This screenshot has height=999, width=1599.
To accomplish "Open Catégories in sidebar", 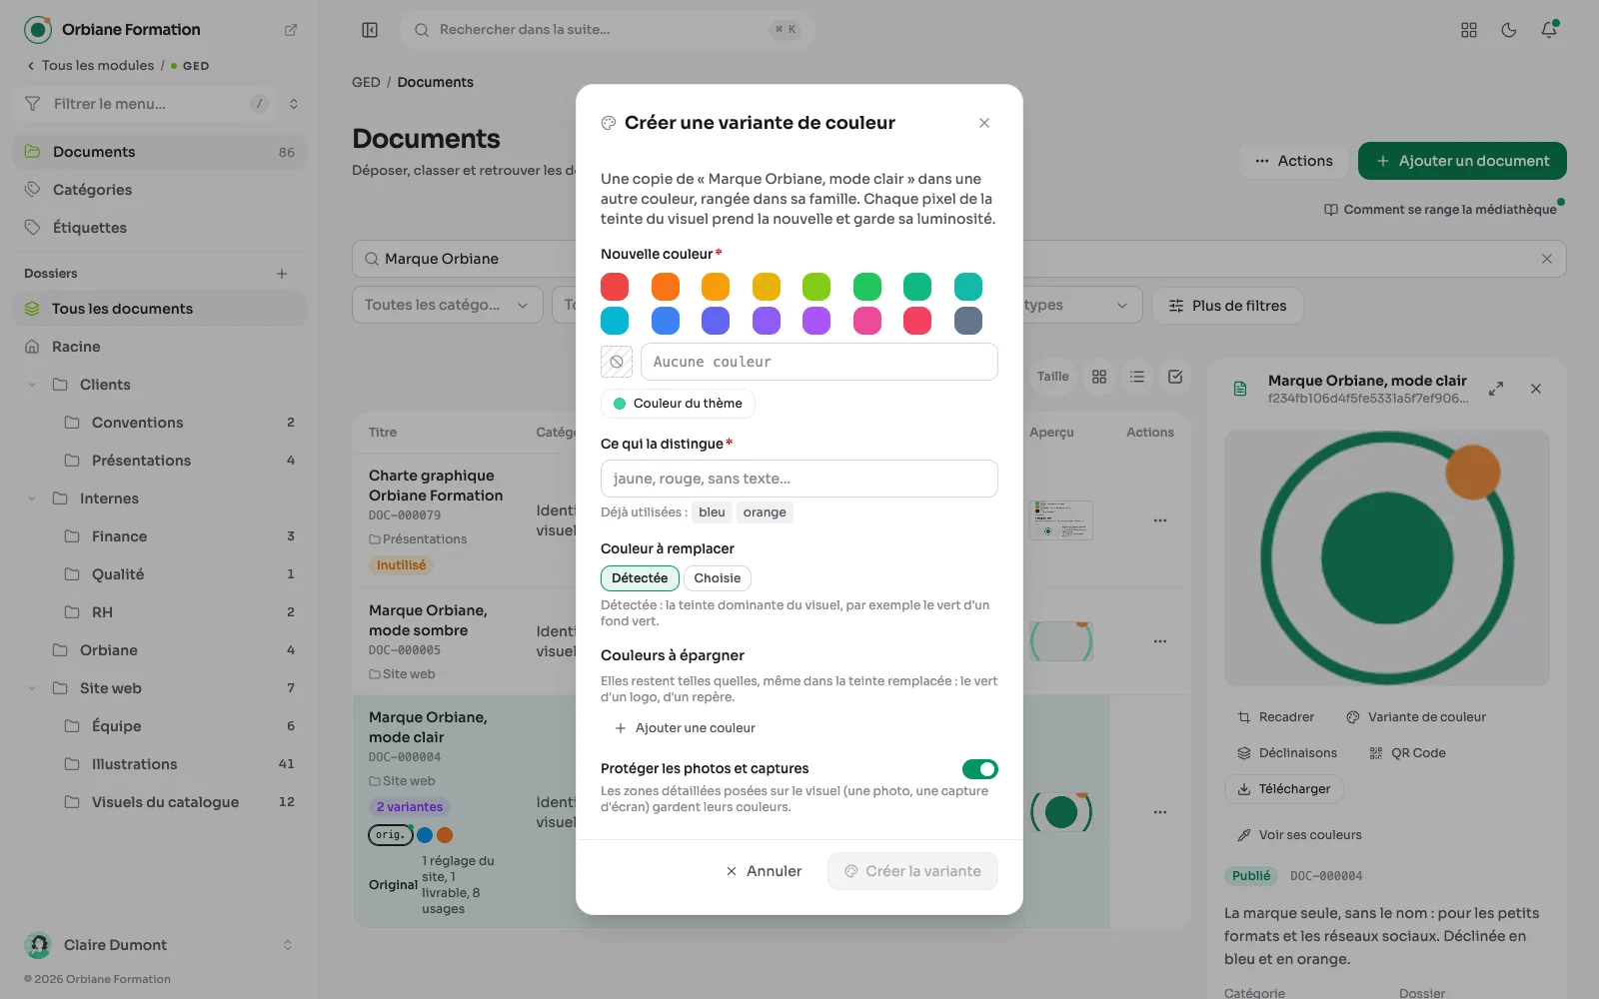I will (160, 190).
